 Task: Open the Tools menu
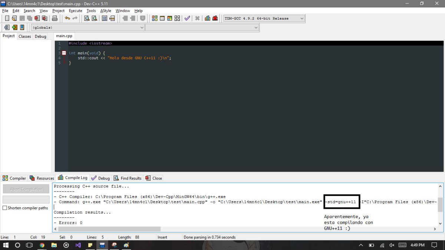tap(91, 11)
